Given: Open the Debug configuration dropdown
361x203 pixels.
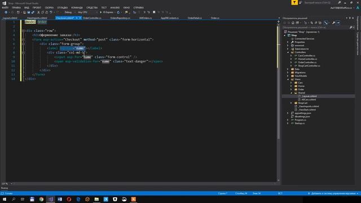Looking at the screenshot, I should click(x=70, y=12).
